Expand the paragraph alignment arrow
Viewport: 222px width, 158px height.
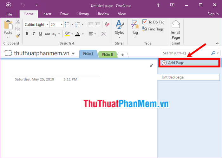[x=95, y=34]
